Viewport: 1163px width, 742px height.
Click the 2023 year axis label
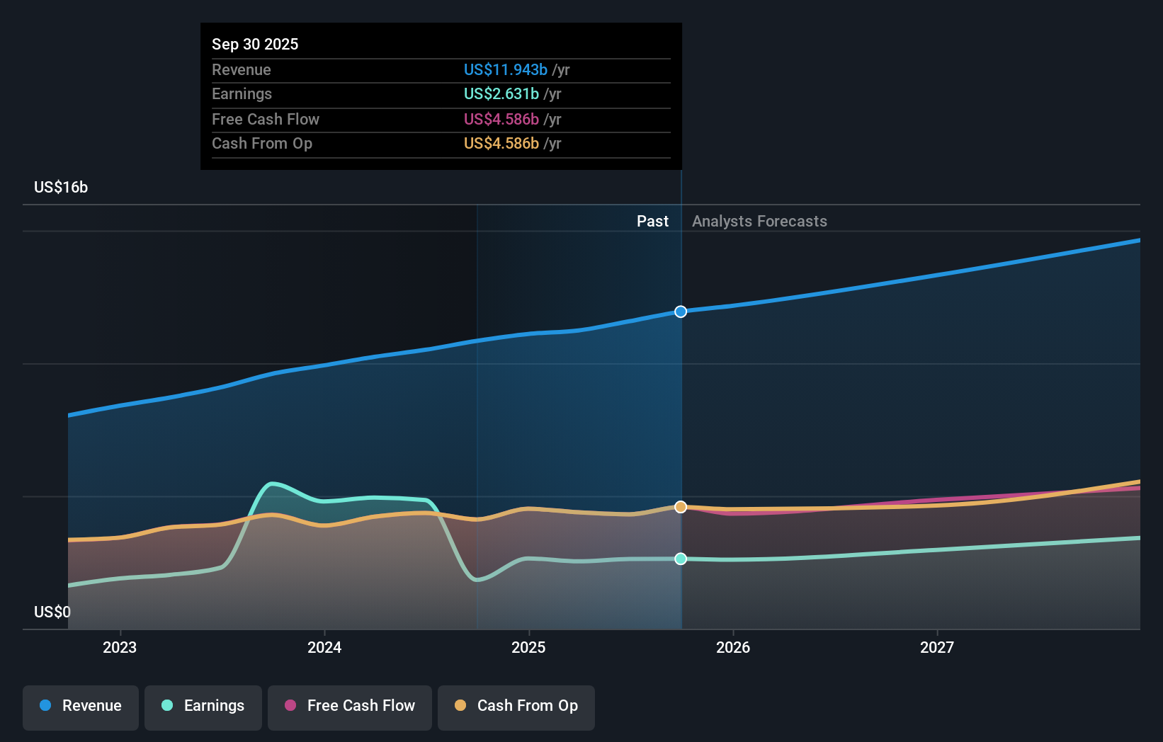[120, 647]
